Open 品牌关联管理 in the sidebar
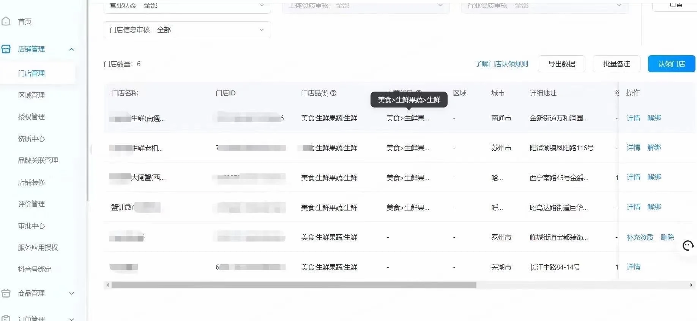 click(38, 160)
